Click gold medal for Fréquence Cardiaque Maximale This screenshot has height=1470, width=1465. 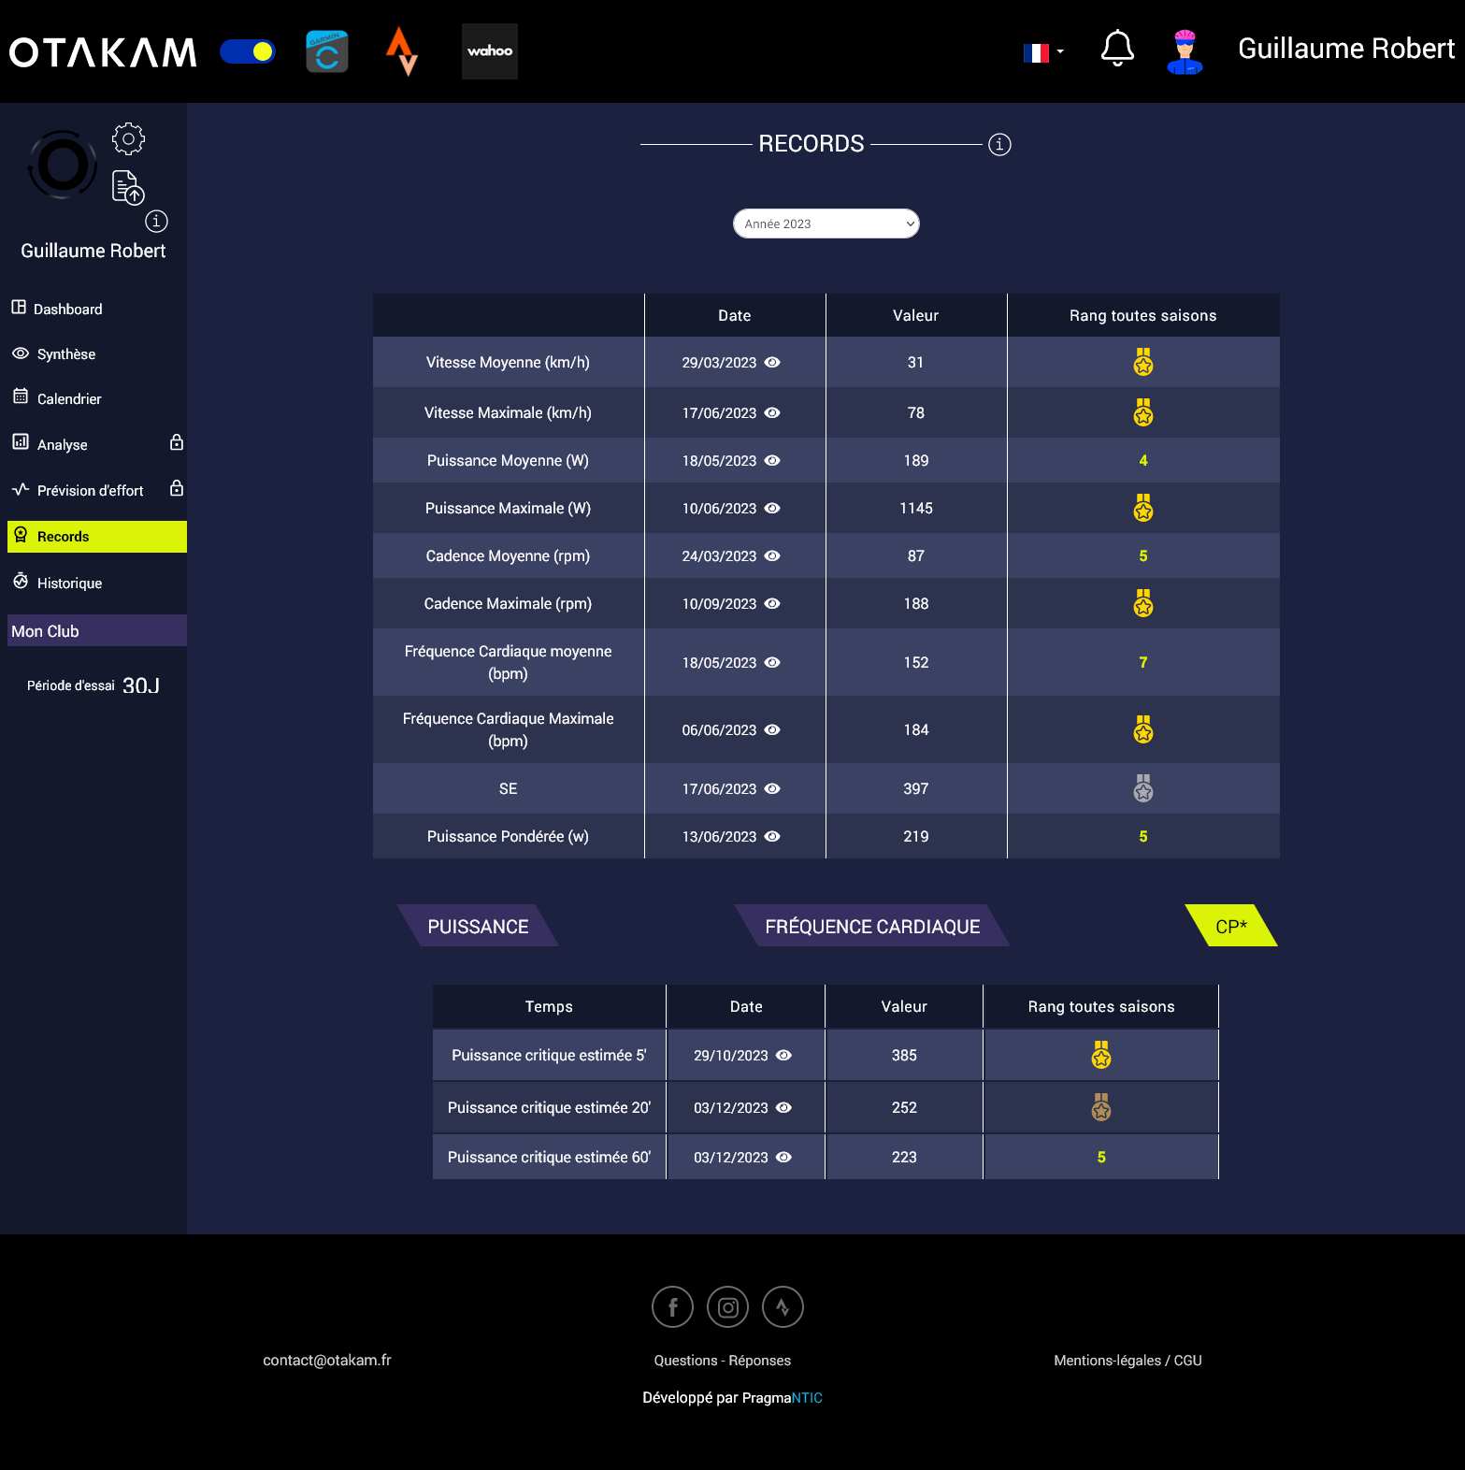1142,729
